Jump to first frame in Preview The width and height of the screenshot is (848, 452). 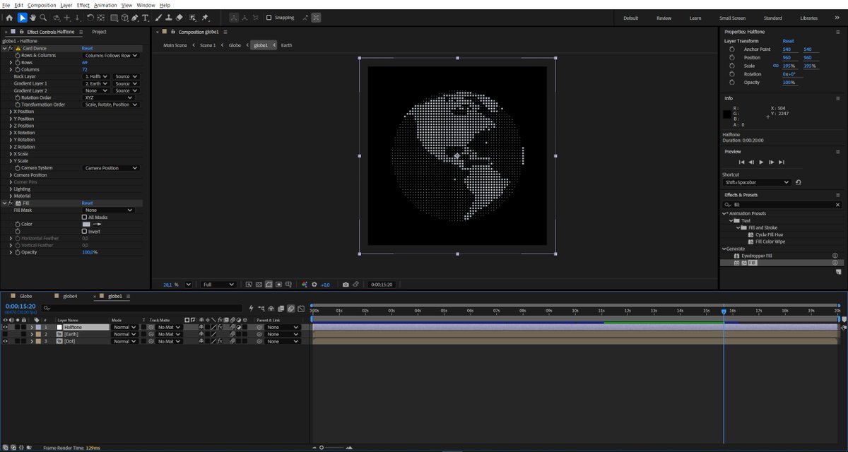[x=741, y=162]
